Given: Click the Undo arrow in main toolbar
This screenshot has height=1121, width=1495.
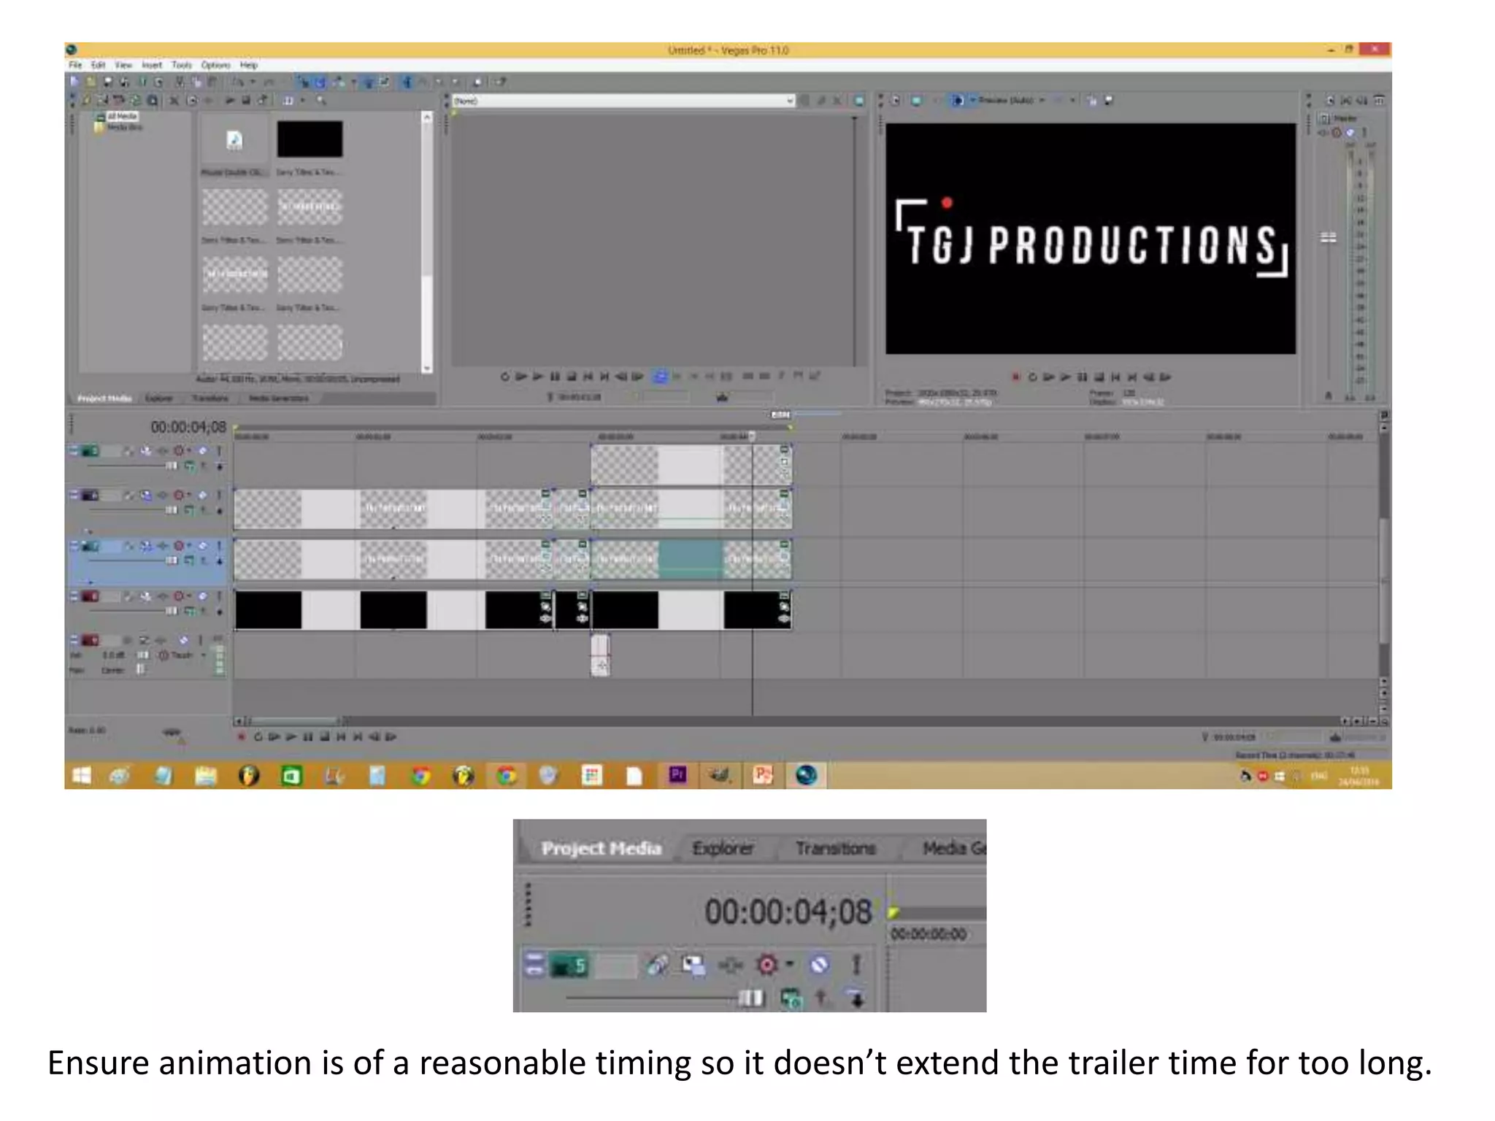Looking at the screenshot, I should (x=238, y=82).
